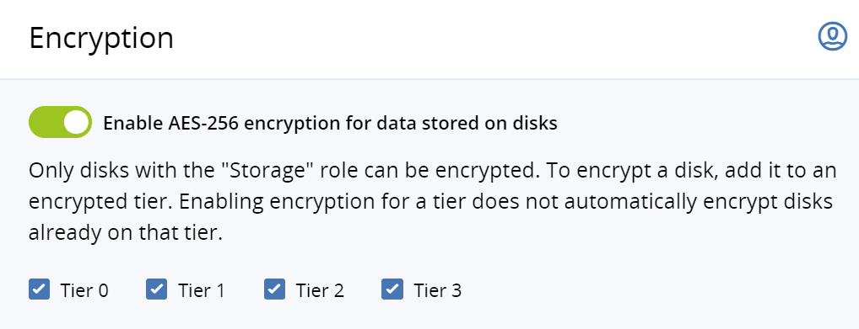The width and height of the screenshot is (859, 329).
Task: Uncheck the Tier 1 checkbox
Action: point(157,289)
